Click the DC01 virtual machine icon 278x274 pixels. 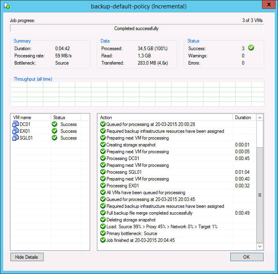tap(16, 124)
